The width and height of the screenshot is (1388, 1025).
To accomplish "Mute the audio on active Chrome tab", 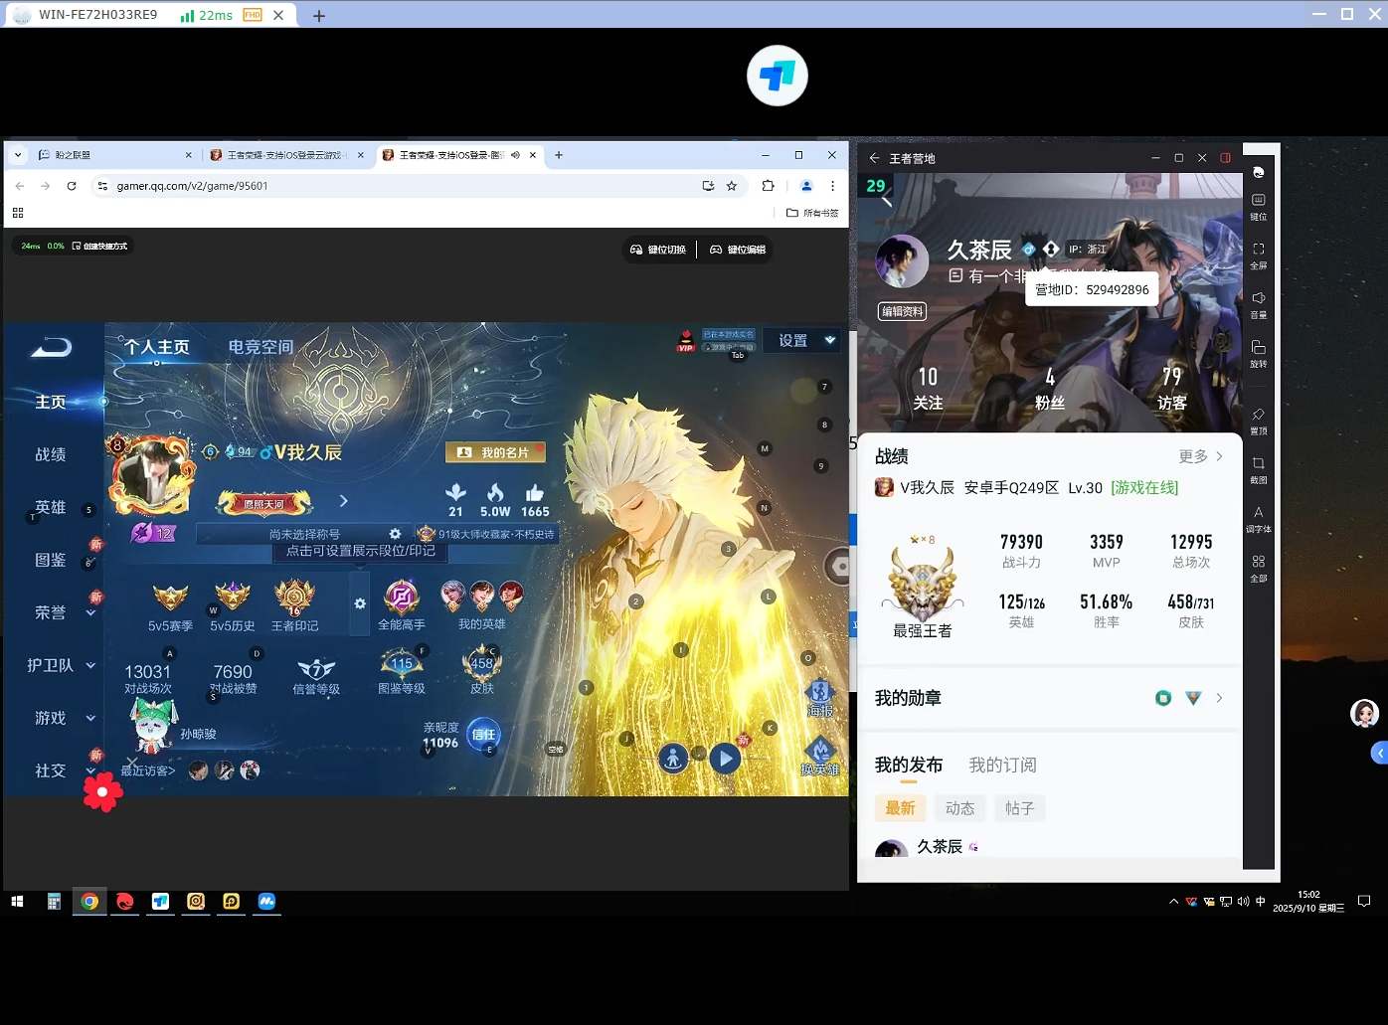I will pos(515,155).
